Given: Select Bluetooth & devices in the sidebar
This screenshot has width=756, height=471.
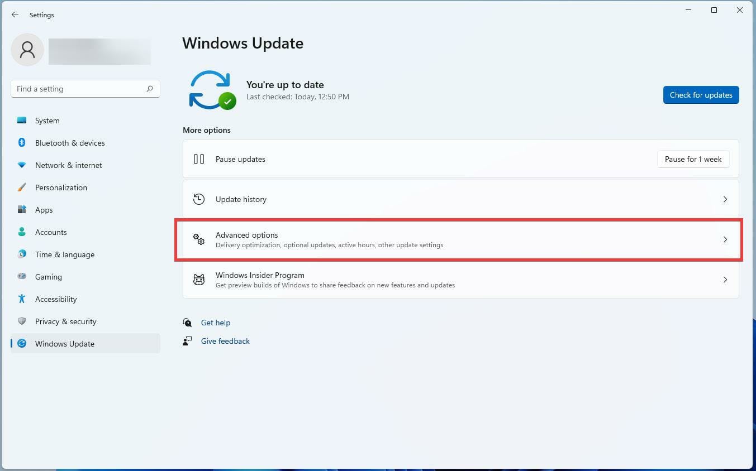Looking at the screenshot, I should (x=70, y=143).
